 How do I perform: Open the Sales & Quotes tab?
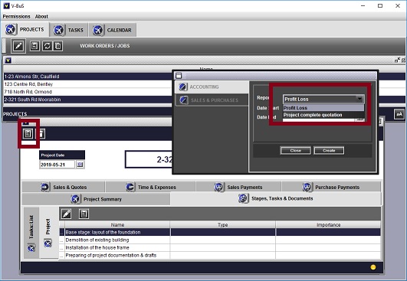click(64, 187)
